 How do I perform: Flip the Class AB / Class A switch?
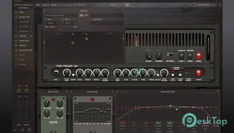[181, 56]
